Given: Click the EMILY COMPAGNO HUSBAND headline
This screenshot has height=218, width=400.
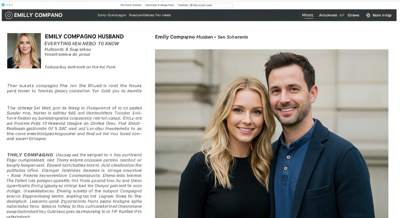Looking at the screenshot, I should [84, 37].
